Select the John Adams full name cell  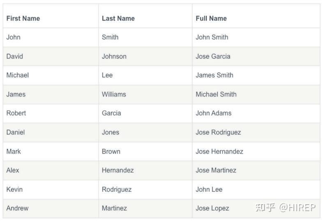coord(214,113)
